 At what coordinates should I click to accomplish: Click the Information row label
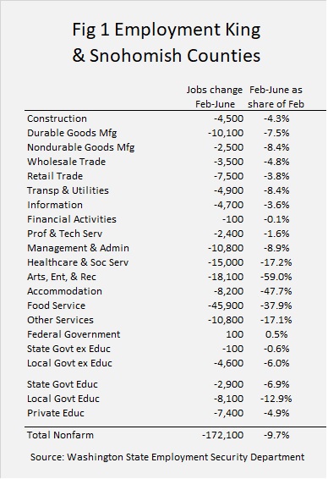click(x=55, y=205)
